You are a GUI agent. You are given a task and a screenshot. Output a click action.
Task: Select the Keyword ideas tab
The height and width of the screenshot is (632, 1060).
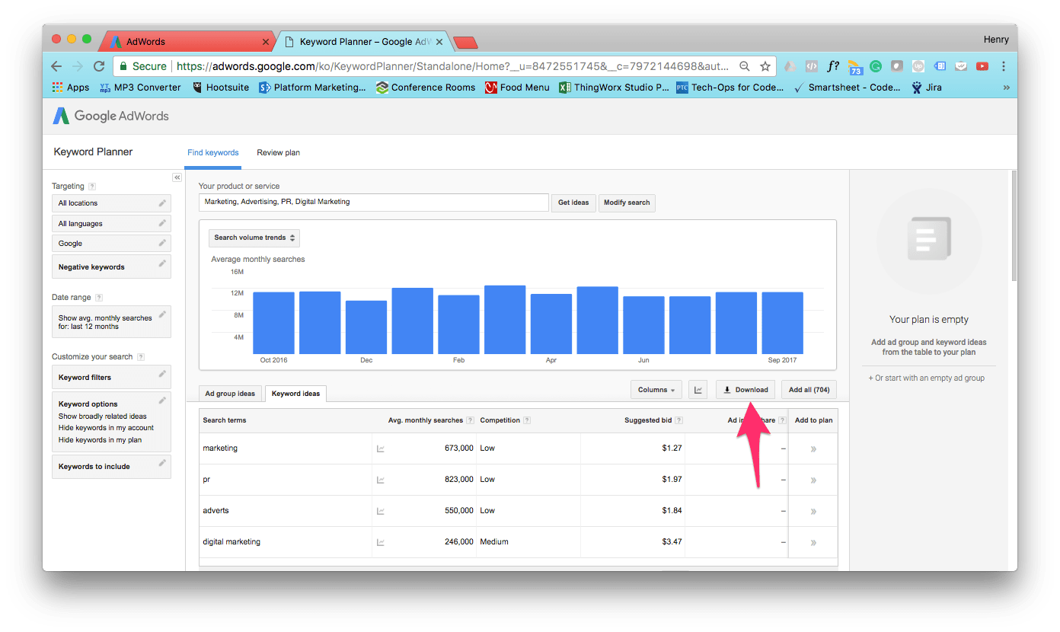coord(295,394)
